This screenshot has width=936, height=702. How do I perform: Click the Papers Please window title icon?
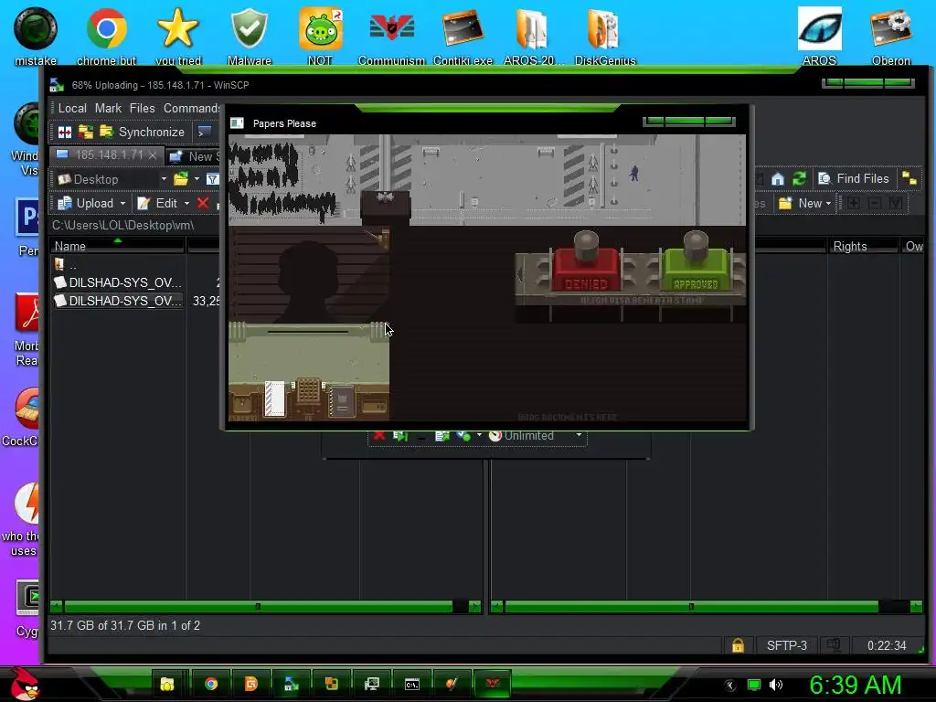pyautogui.click(x=237, y=123)
